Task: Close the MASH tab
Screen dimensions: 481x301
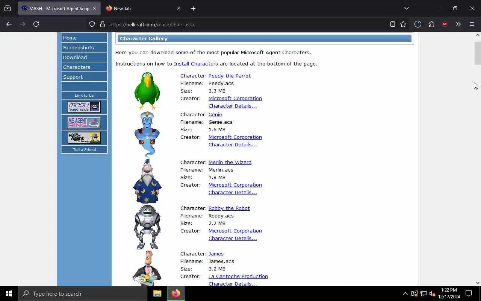Action: pos(94,8)
